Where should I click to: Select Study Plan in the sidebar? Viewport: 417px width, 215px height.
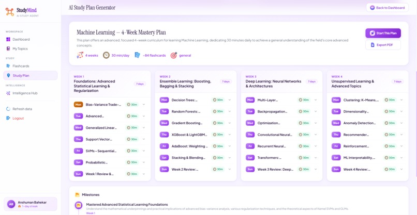31,75
